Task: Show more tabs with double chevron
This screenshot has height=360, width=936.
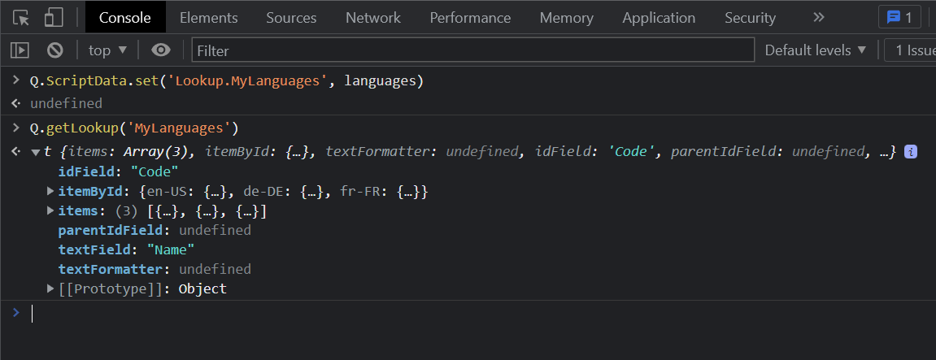Action: click(x=819, y=17)
